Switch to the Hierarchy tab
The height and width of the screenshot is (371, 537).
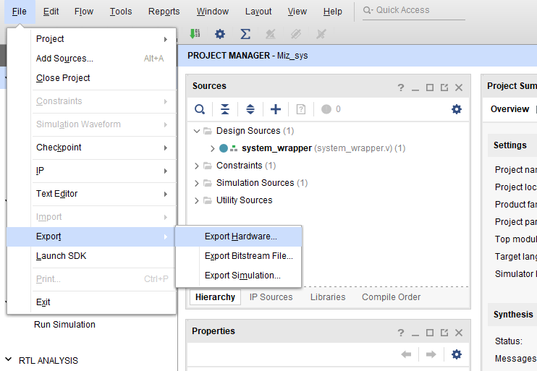click(215, 297)
